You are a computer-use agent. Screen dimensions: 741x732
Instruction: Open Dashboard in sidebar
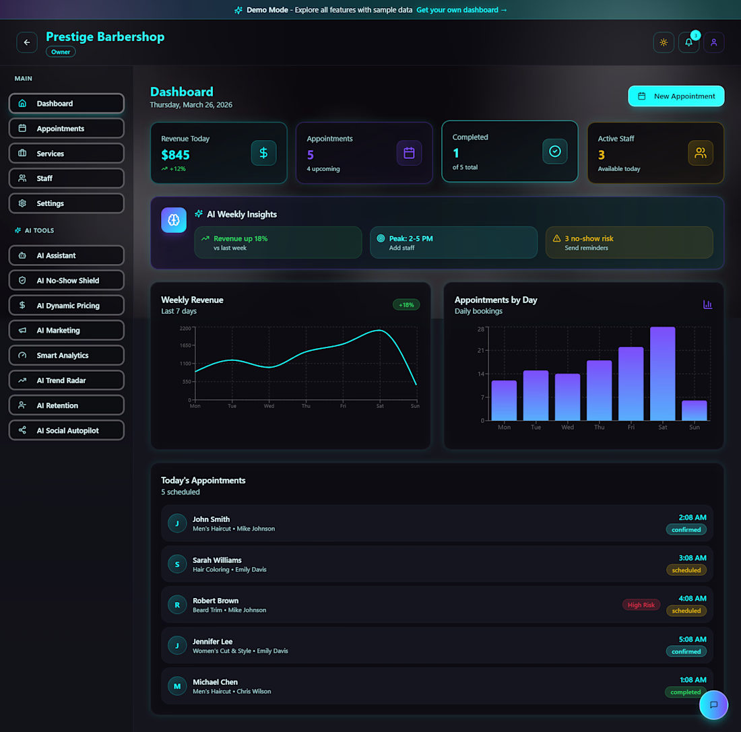(66, 104)
